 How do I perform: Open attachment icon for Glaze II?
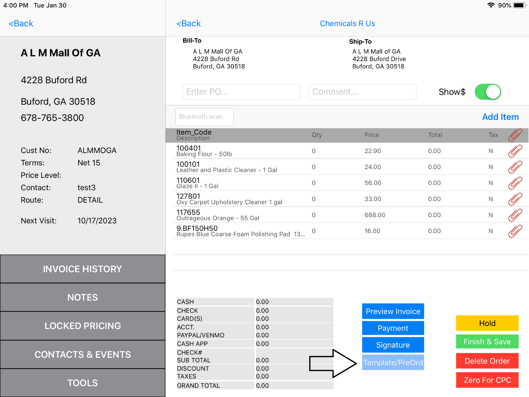pos(515,183)
